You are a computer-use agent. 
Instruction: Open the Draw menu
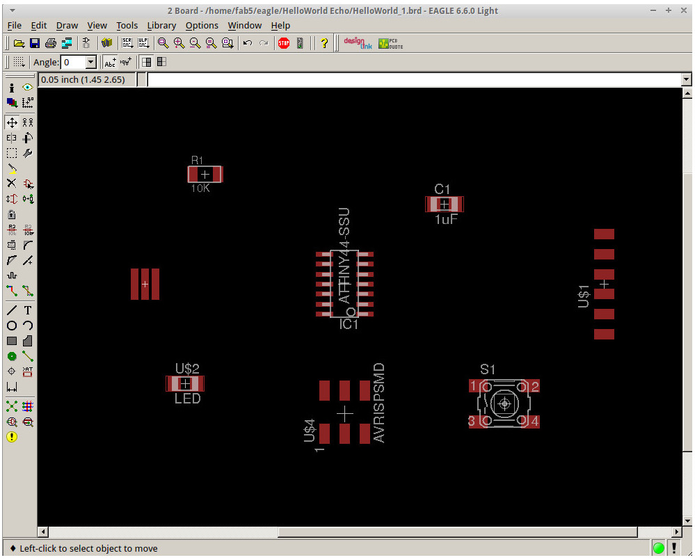tap(67, 25)
